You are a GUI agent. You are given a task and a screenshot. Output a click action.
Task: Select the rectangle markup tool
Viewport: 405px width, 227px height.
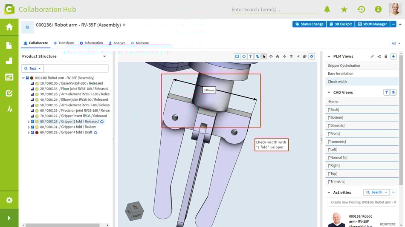237,56
